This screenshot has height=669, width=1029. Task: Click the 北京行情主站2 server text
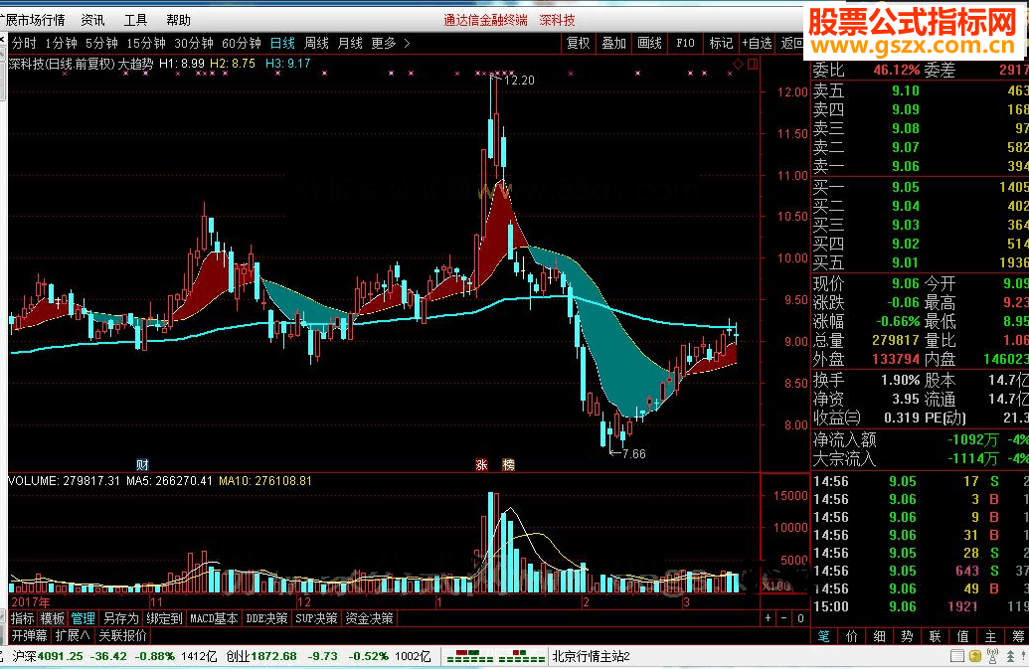(x=591, y=656)
